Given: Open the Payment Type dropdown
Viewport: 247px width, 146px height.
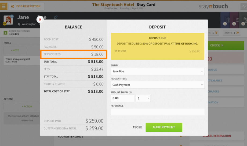Looking at the screenshot, I should point(158,85).
